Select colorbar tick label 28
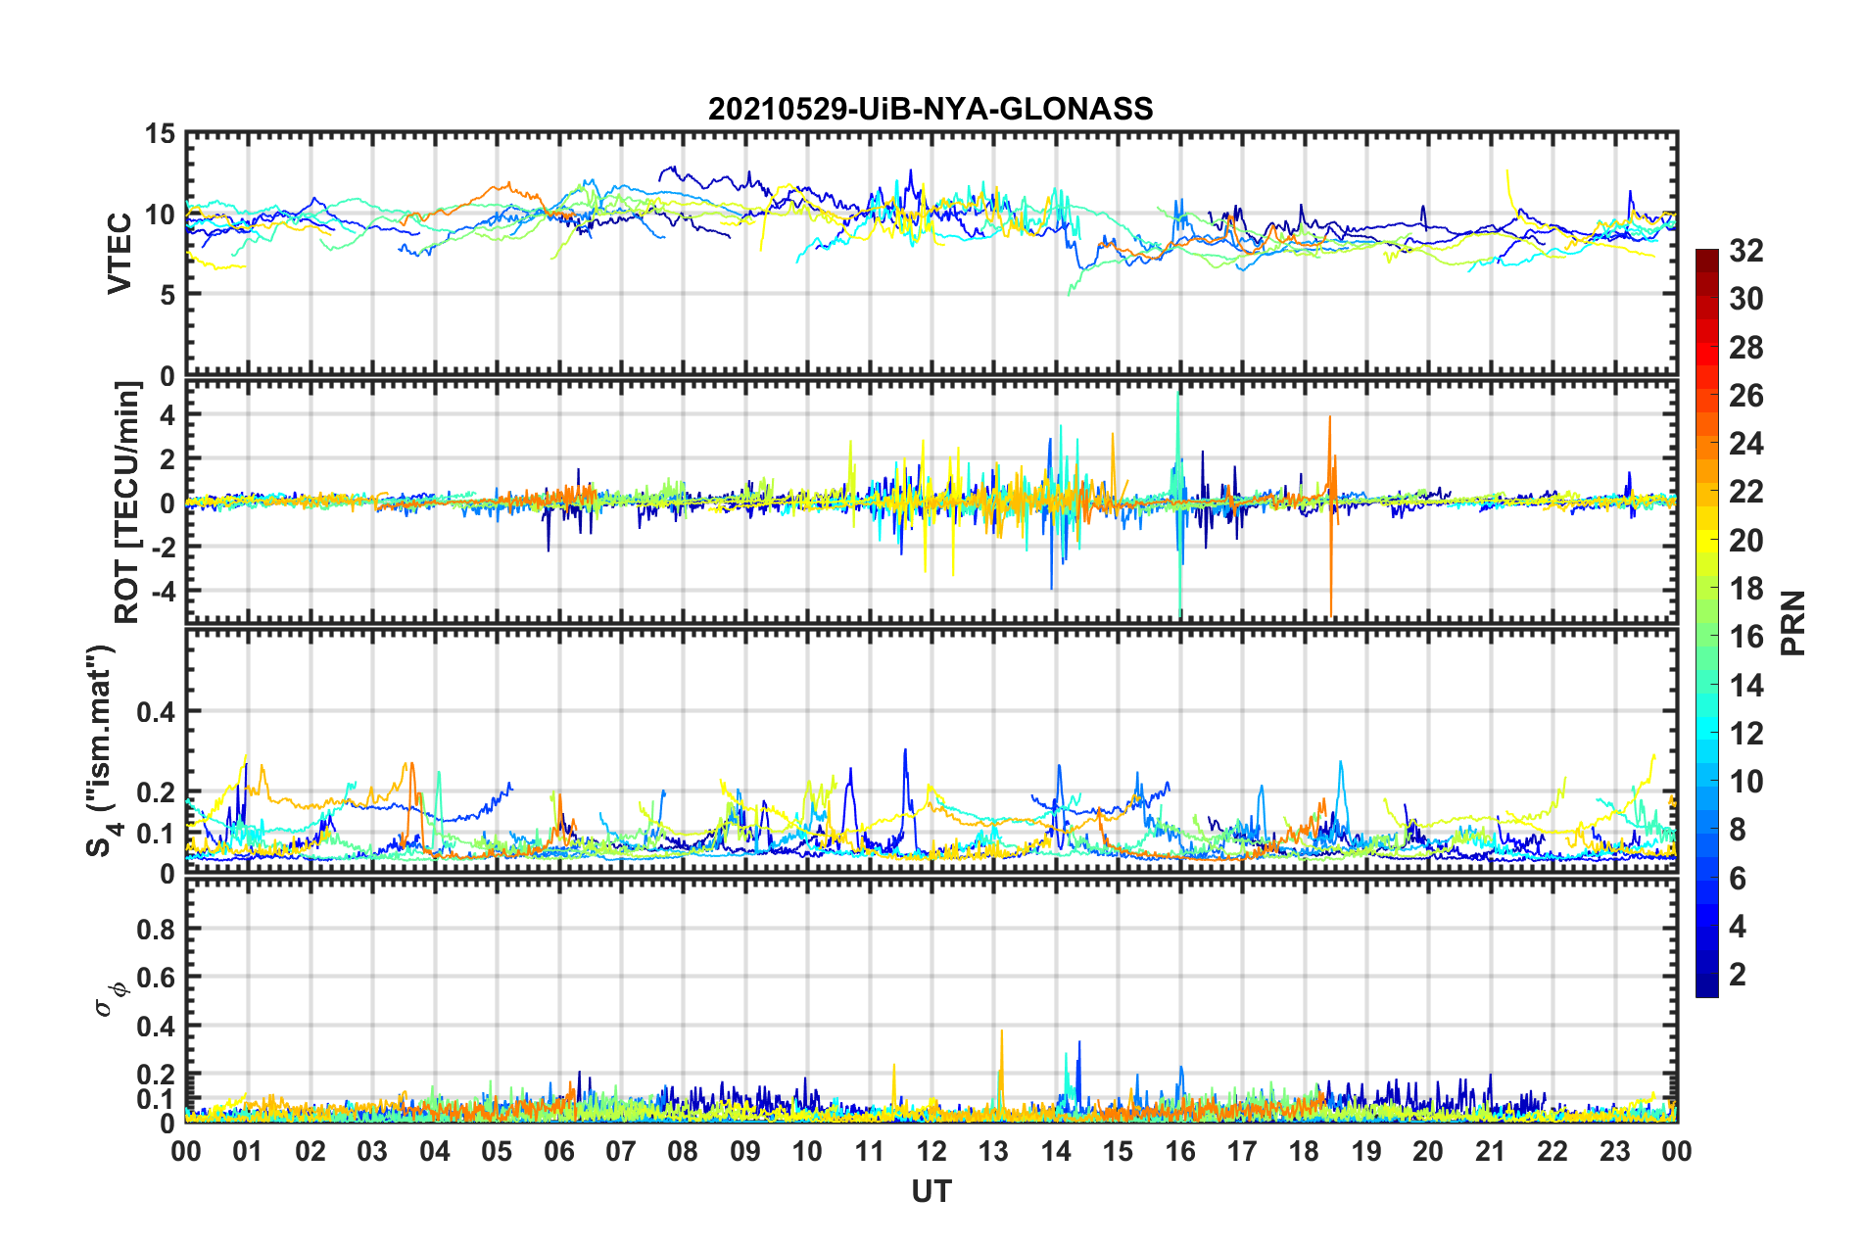Viewport: 1863px width, 1246px height. click(1745, 348)
